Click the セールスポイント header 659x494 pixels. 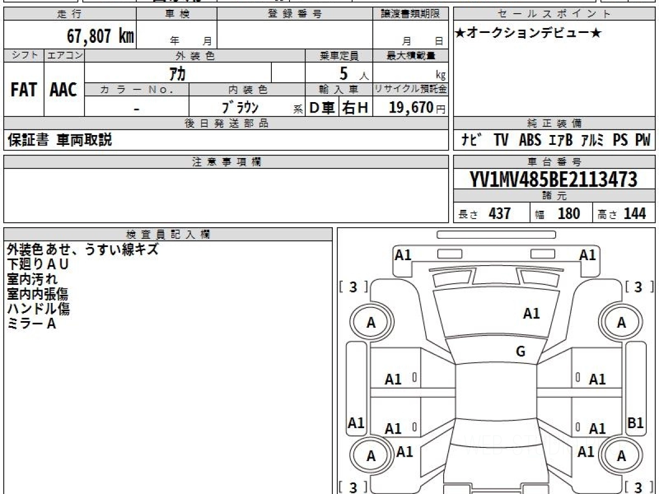click(555, 14)
